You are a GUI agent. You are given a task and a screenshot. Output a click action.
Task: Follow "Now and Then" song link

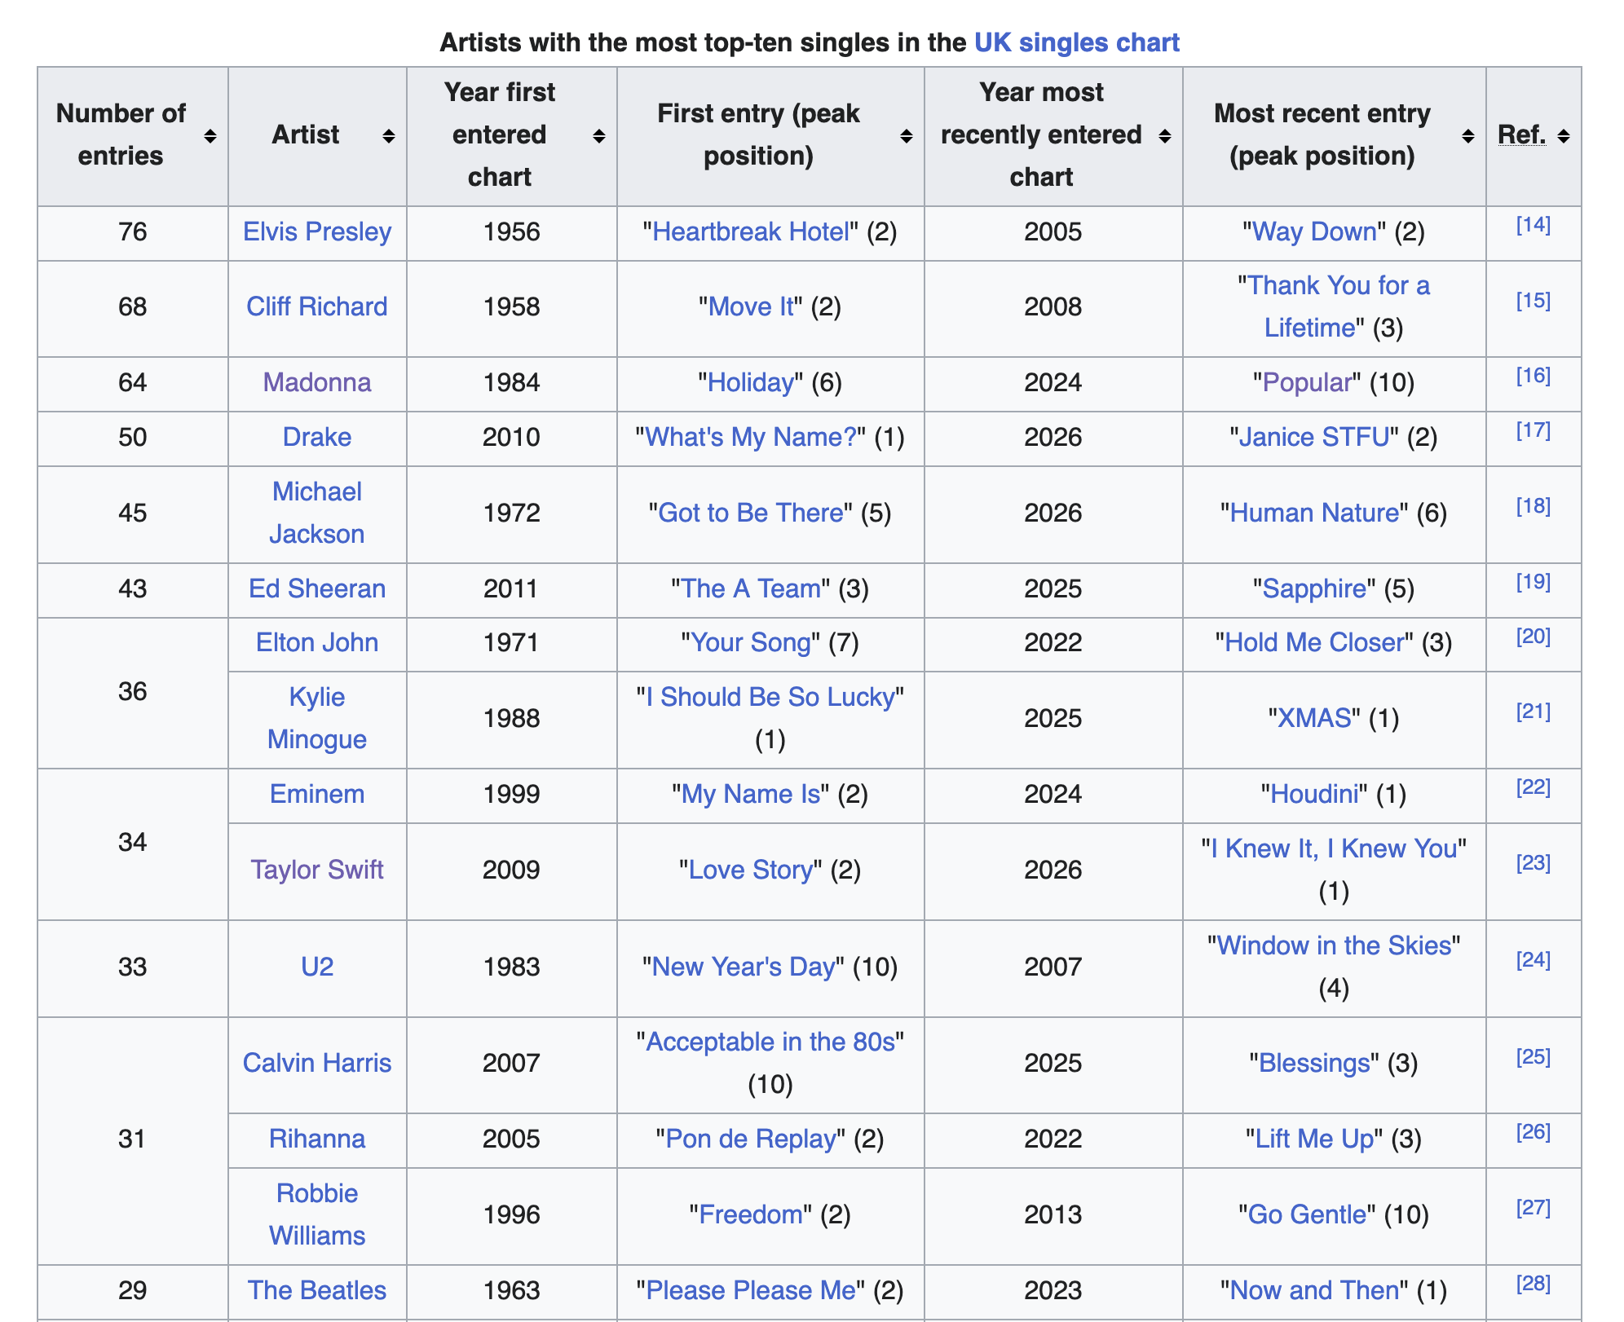click(1314, 1291)
